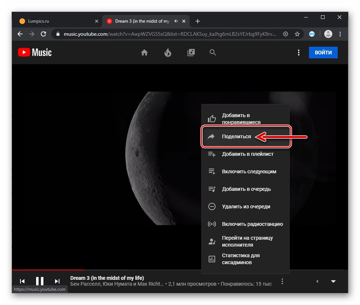Open the Library icon
Viewport: 360px width, 305px height.
(x=191, y=53)
